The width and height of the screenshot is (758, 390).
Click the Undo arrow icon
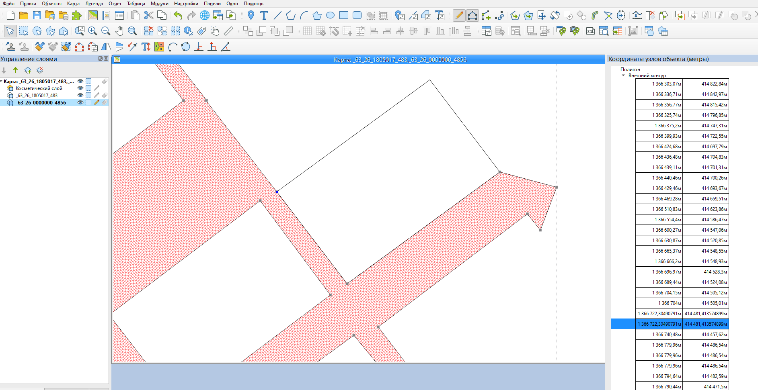(x=178, y=16)
